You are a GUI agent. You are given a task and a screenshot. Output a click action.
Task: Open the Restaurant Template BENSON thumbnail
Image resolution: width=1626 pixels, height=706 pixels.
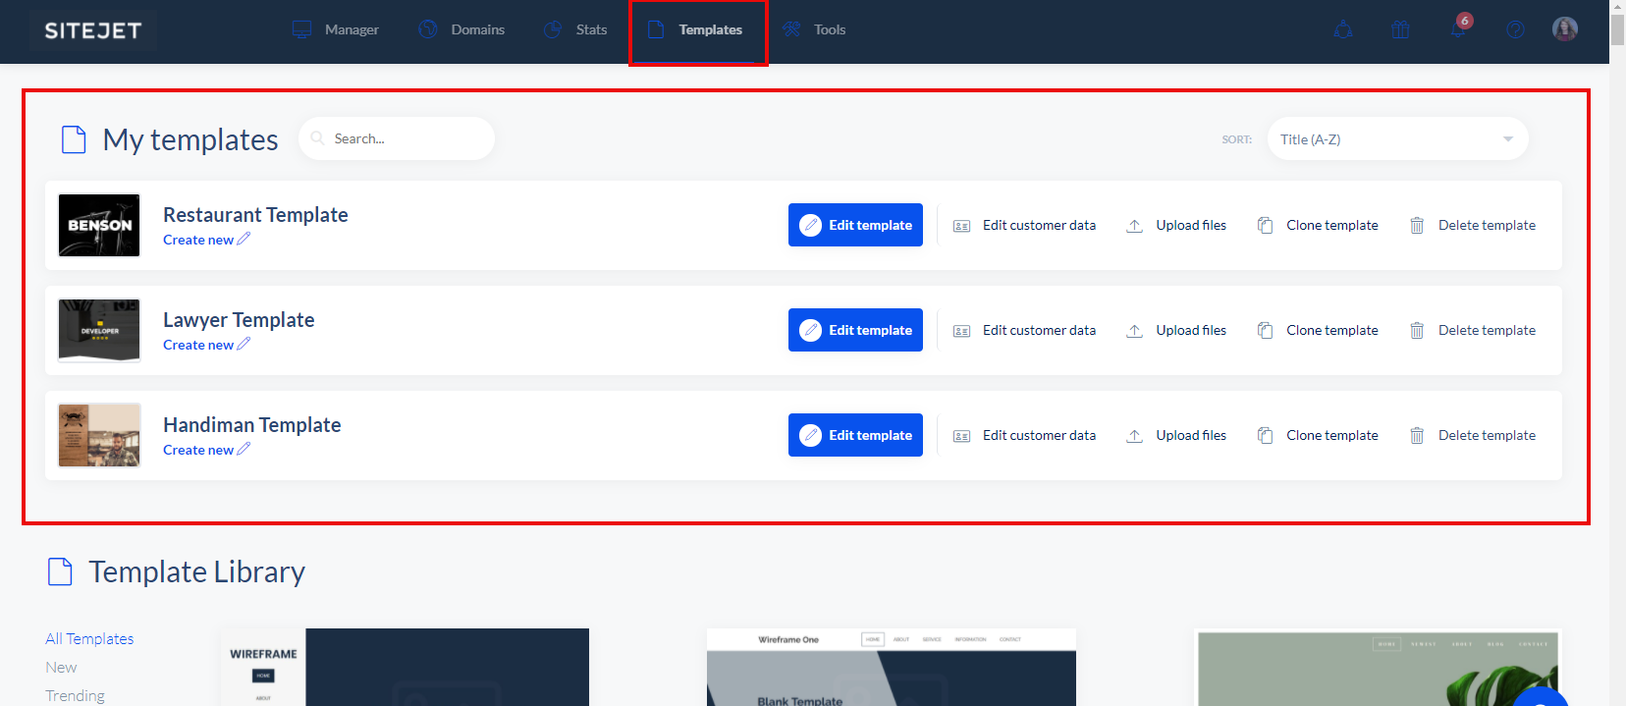(x=99, y=225)
